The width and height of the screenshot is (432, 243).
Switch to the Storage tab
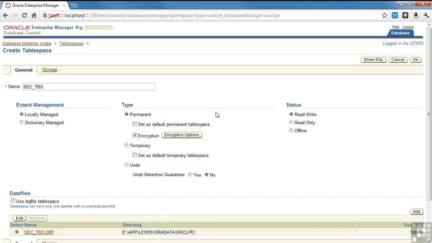point(49,70)
